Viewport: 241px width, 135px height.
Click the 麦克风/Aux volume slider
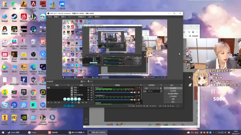click(114, 92)
